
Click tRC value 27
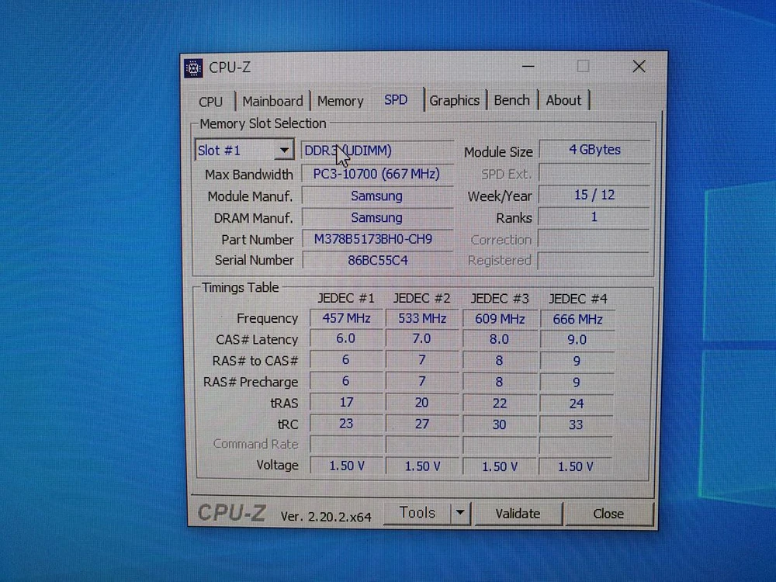point(421,424)
